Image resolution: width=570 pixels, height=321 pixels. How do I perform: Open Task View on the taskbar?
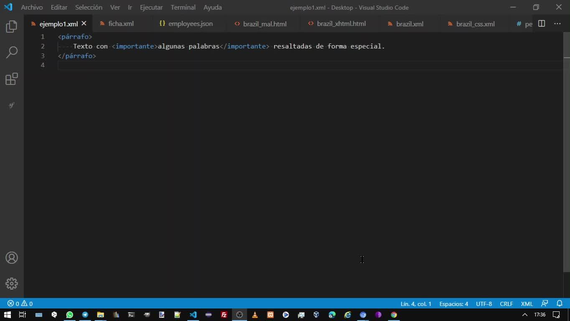(x=23, y=315)
